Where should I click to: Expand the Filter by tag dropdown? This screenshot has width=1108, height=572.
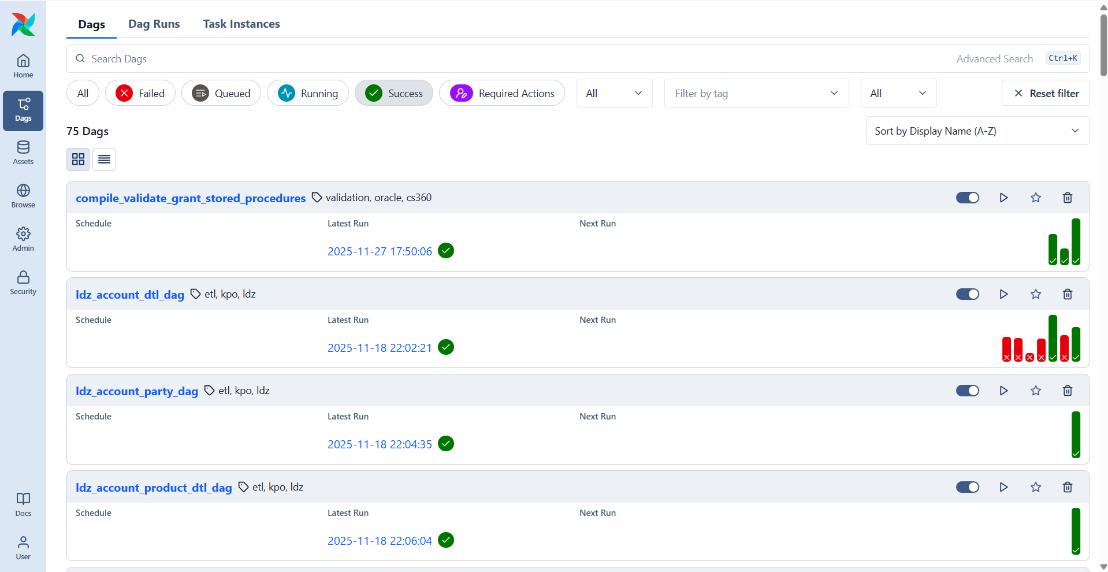coord(756,94)
